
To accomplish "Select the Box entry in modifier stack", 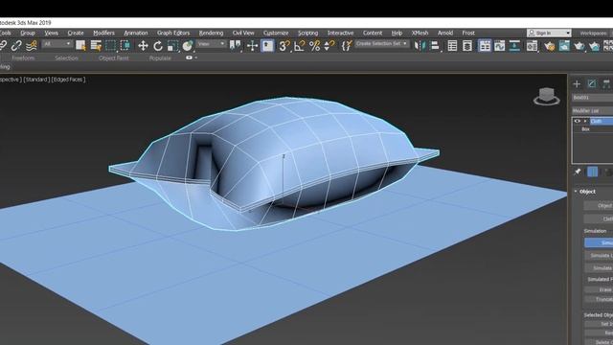I will (x=585, y=129).
